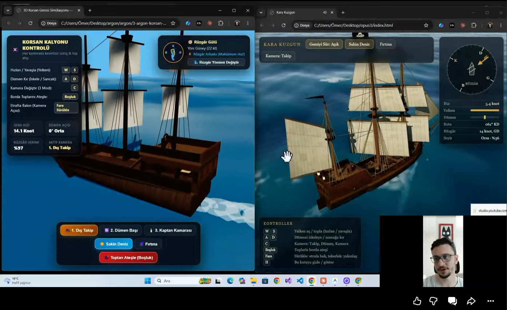This screenshot has width=507, height=310.
Task: Click the Dosya site info chip in Kara Kuzgun window
Action: 302,25
